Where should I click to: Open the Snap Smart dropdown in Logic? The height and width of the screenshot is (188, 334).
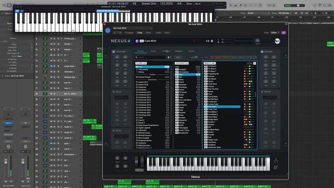pos(259,13)
